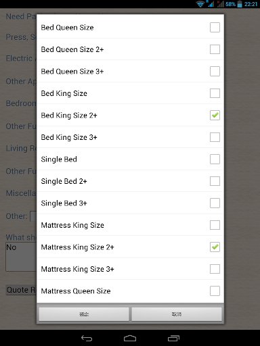Tap the Mattress King Size list row
This screenshot has height=346, width=260.
(130, 225)
